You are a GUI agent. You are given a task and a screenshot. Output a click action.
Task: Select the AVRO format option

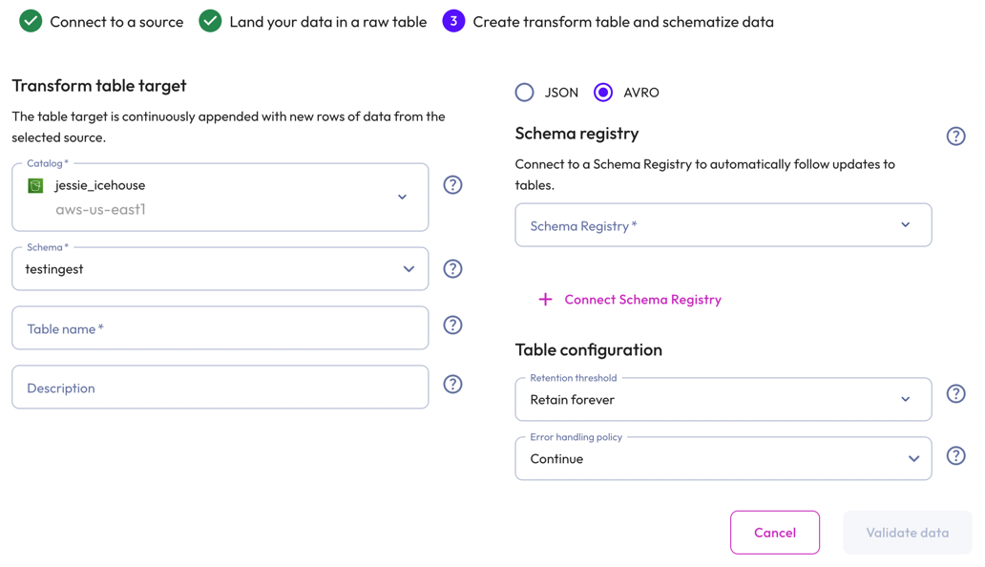tap(602, 92)
